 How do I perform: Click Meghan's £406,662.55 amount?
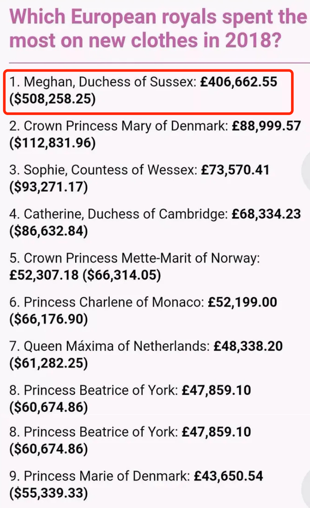click(x=239, y=81)
